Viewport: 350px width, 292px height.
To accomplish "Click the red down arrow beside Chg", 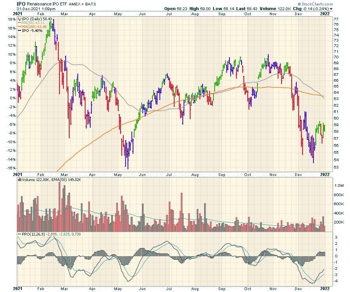I will click(x=331, y=8).
